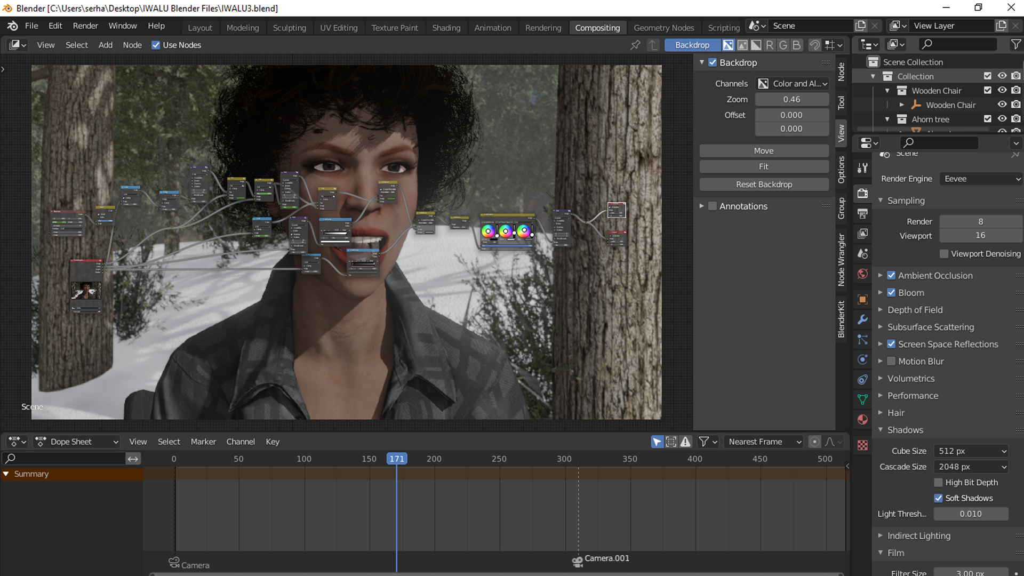
Task: Switch to the Shading workspace tab
Action: [x=446, y=28]
